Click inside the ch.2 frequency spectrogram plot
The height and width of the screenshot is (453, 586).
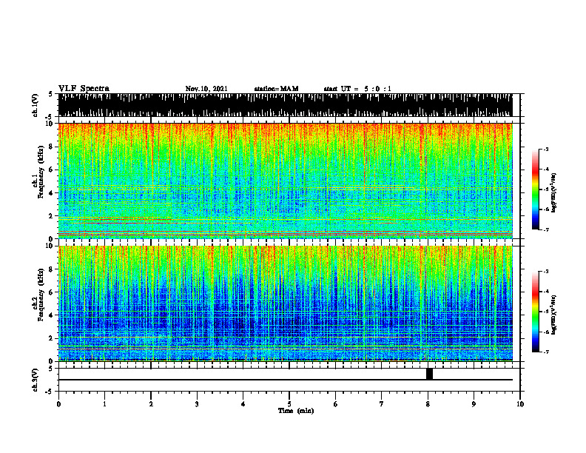point(285,303)
